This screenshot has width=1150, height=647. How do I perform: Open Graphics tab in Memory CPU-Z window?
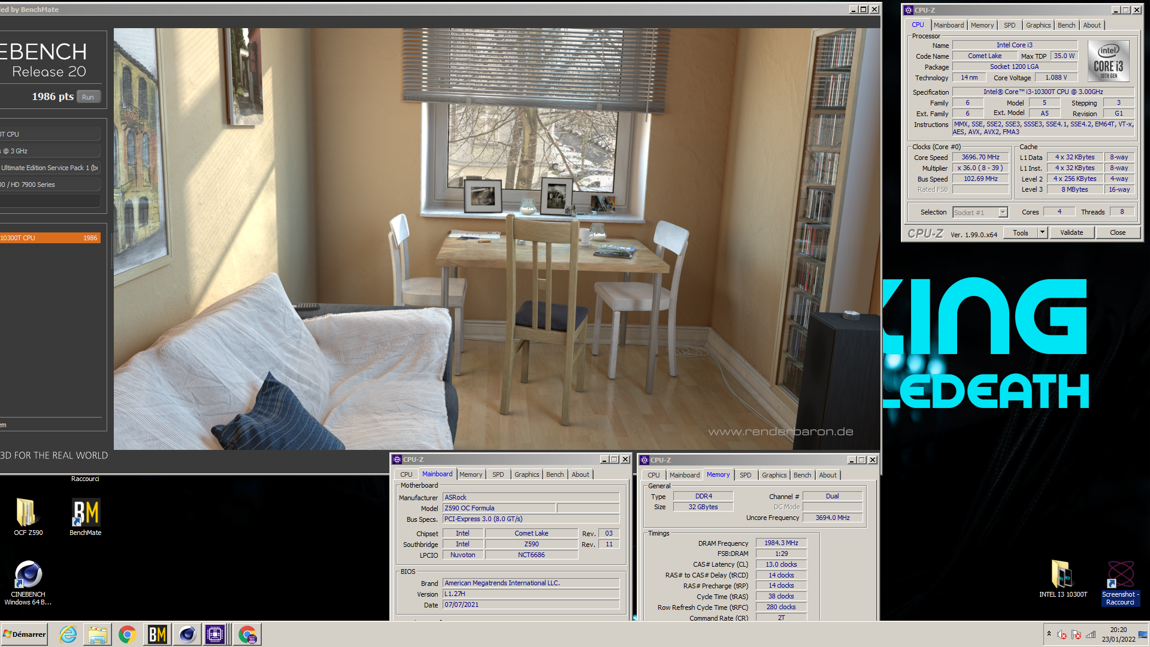(774, 475)
